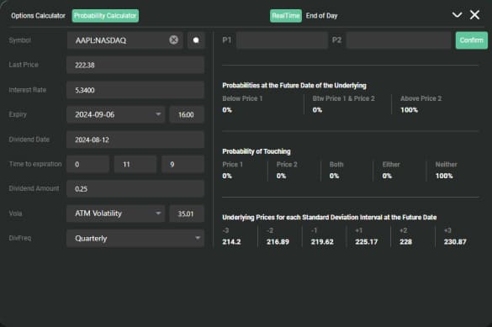
Task: Edit time-to-expiration field showing 11
Action: [135, 164]
